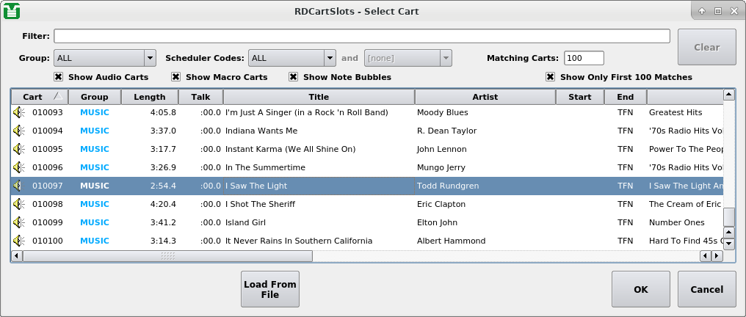Click the speaker icon beside Indiana Wants Me
The width and height of the screenshot is (746, 317).
(18, 131)
